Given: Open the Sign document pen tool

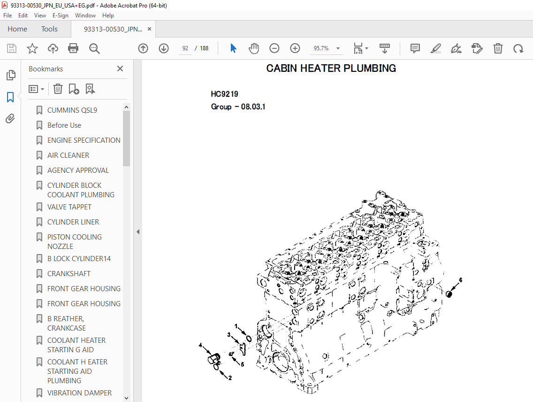Looking at the screenshot, I should tap(456, 48).
